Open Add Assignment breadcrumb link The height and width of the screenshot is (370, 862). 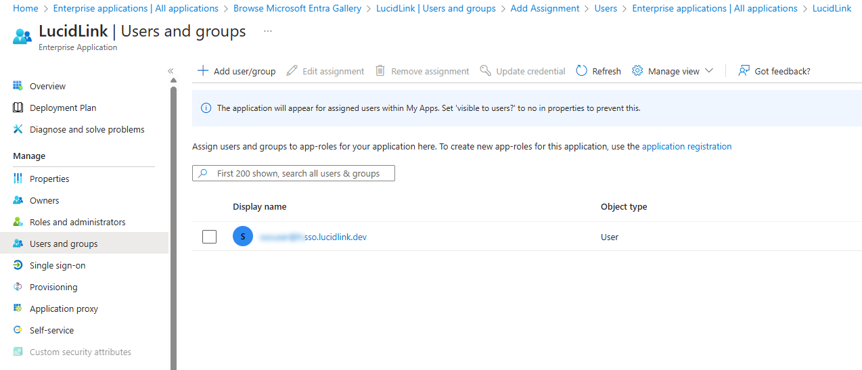click(x=545, y=8)
